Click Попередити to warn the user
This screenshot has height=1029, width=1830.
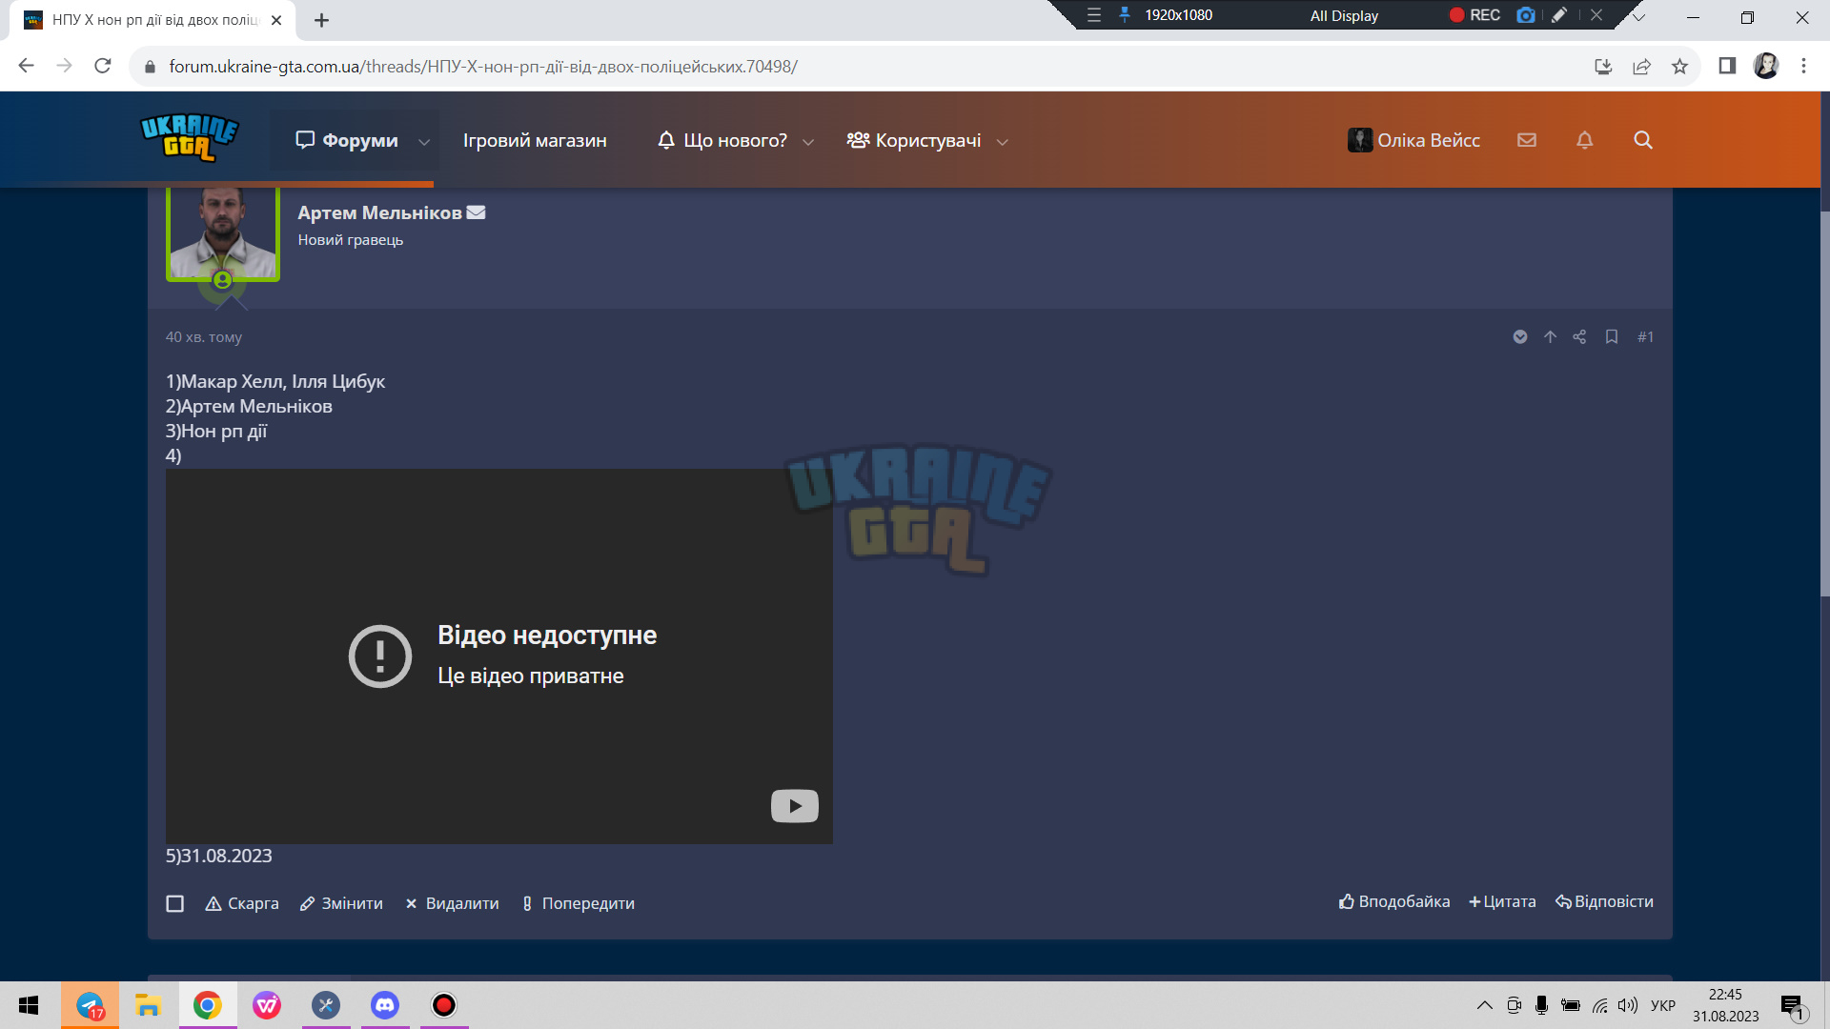tap(579, 903)
